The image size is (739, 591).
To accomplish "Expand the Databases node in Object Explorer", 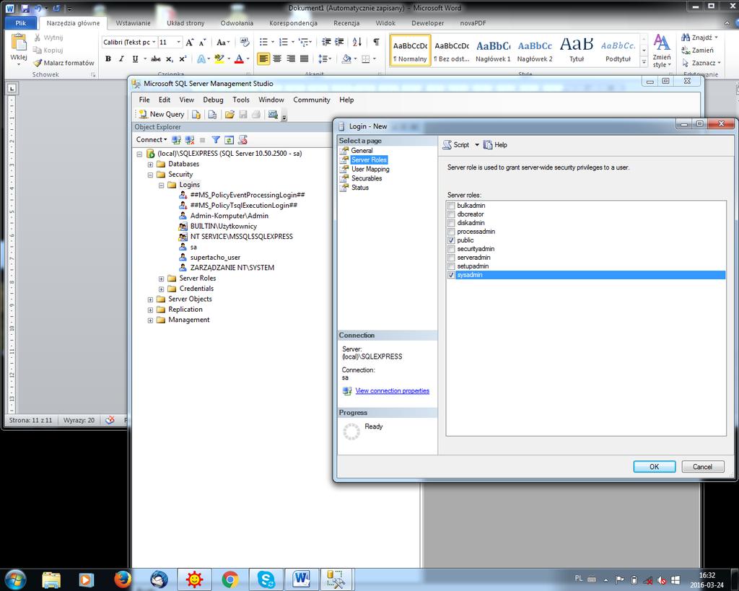I will pyautogui.click(x=150, y=165).
